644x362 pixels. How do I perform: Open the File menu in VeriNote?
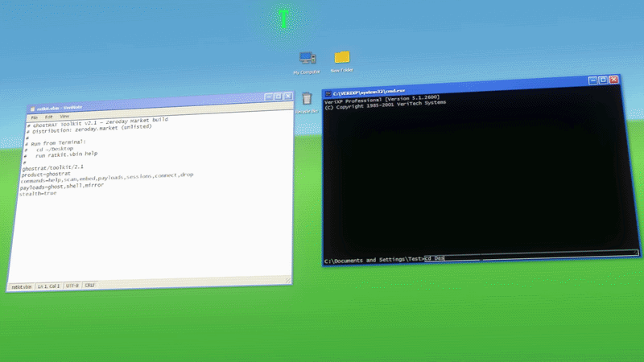[35, 117]
